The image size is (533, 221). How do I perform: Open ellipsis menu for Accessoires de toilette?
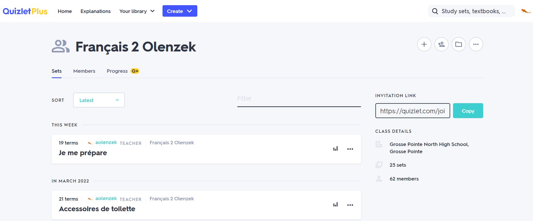click(x=350, y=205)
